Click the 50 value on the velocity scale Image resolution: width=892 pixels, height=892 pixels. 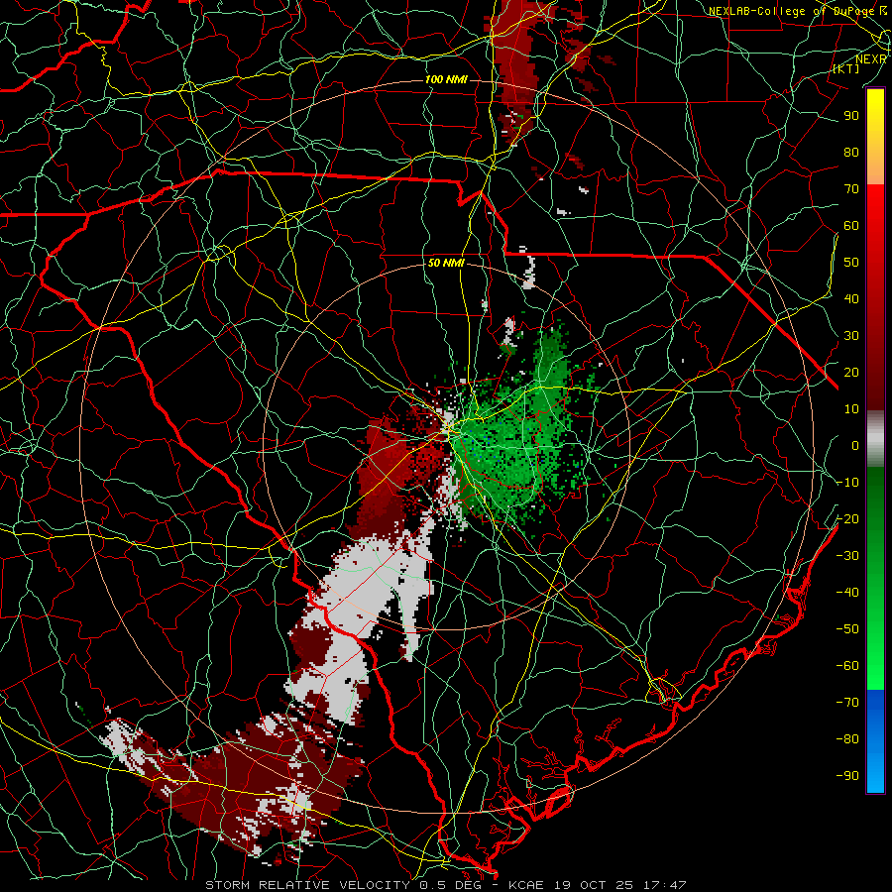(851, 263)
